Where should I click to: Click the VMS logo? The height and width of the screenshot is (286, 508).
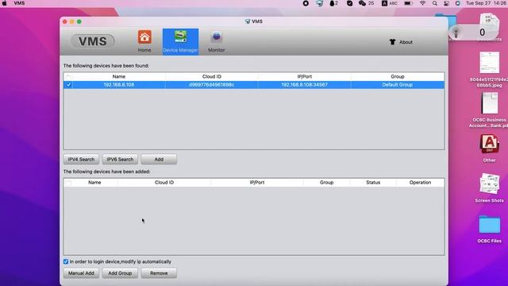pos(93,41)
